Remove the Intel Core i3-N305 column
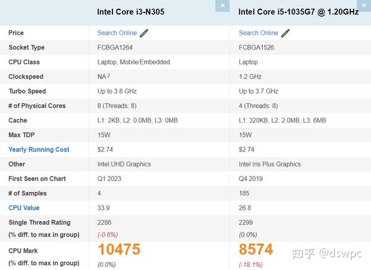This screenshot has width=371, height=270. [x=223, y=6]
